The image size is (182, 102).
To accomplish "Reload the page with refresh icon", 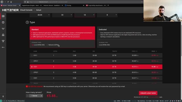I will coord(8,2).
